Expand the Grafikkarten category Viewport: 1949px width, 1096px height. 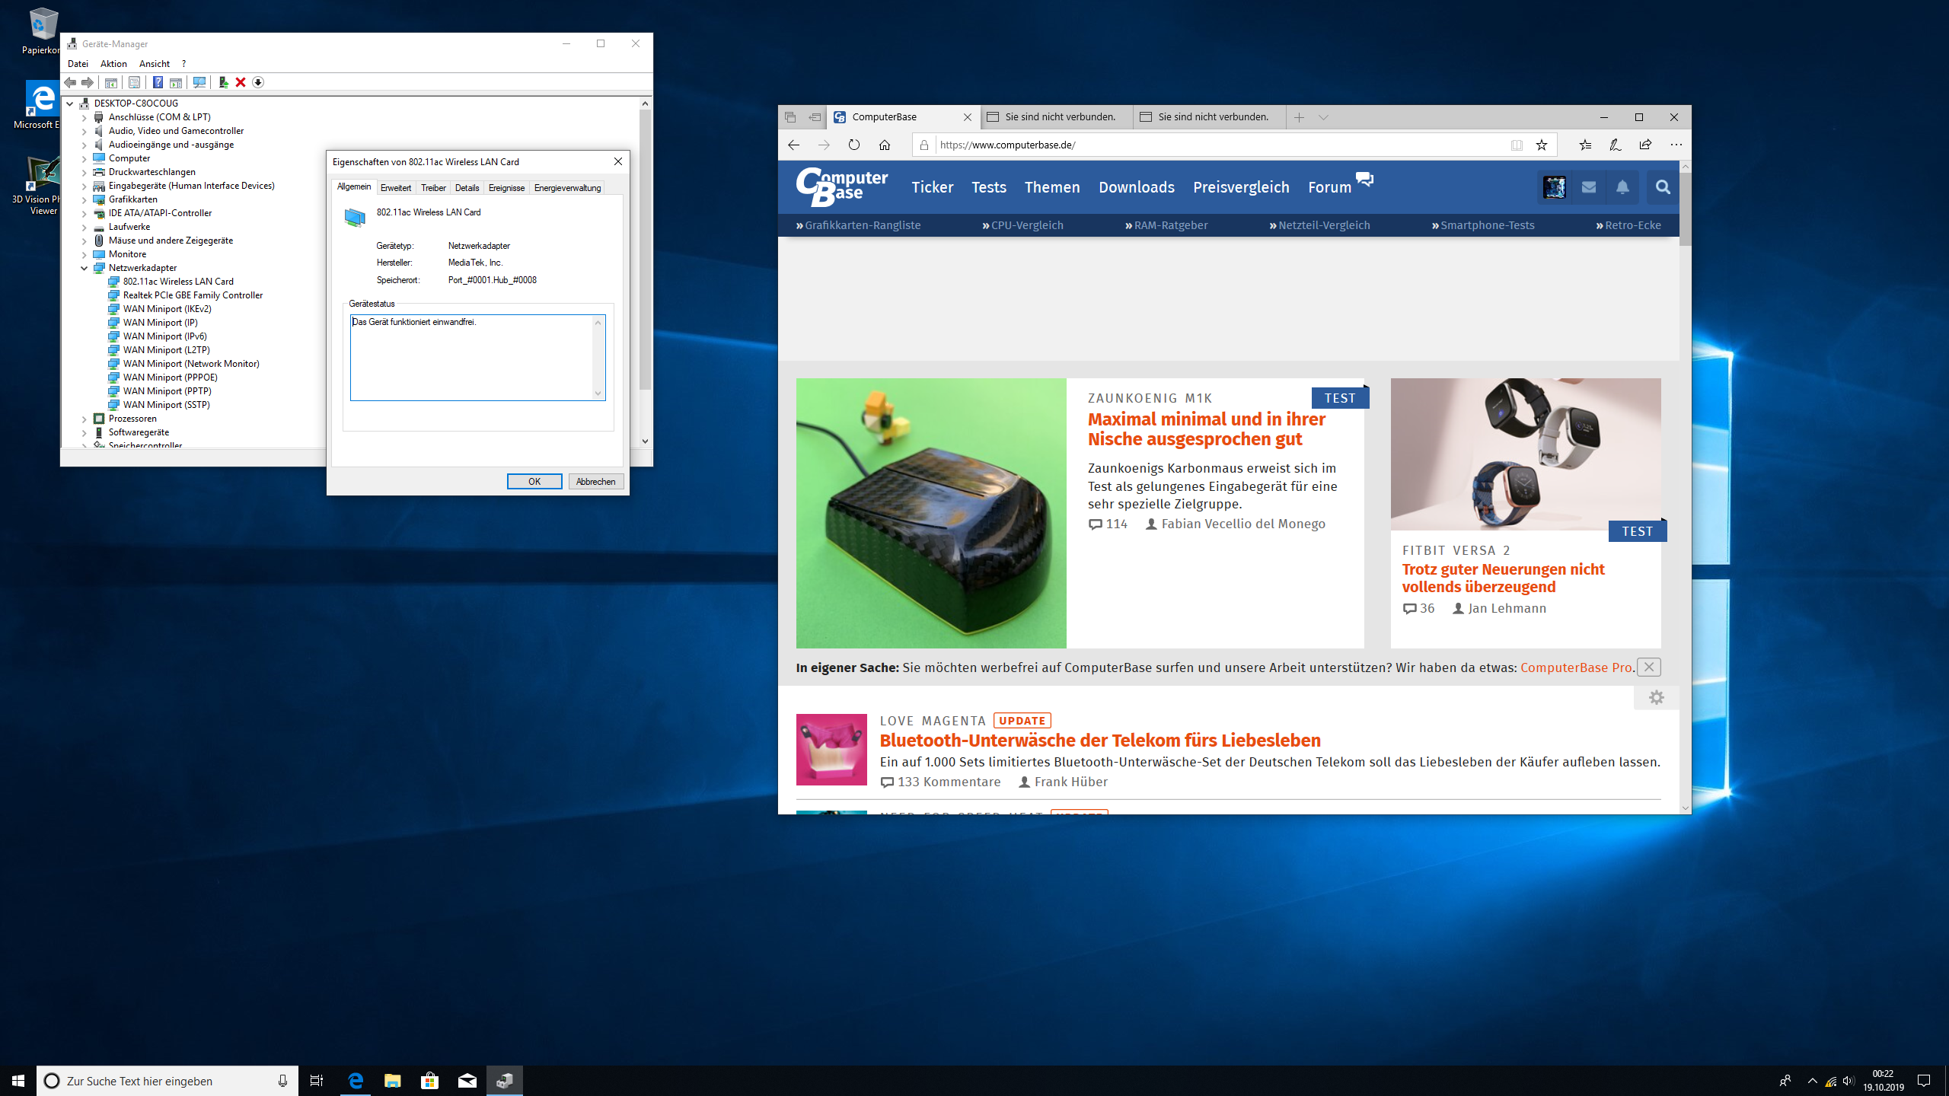click(x=85, y=199)
